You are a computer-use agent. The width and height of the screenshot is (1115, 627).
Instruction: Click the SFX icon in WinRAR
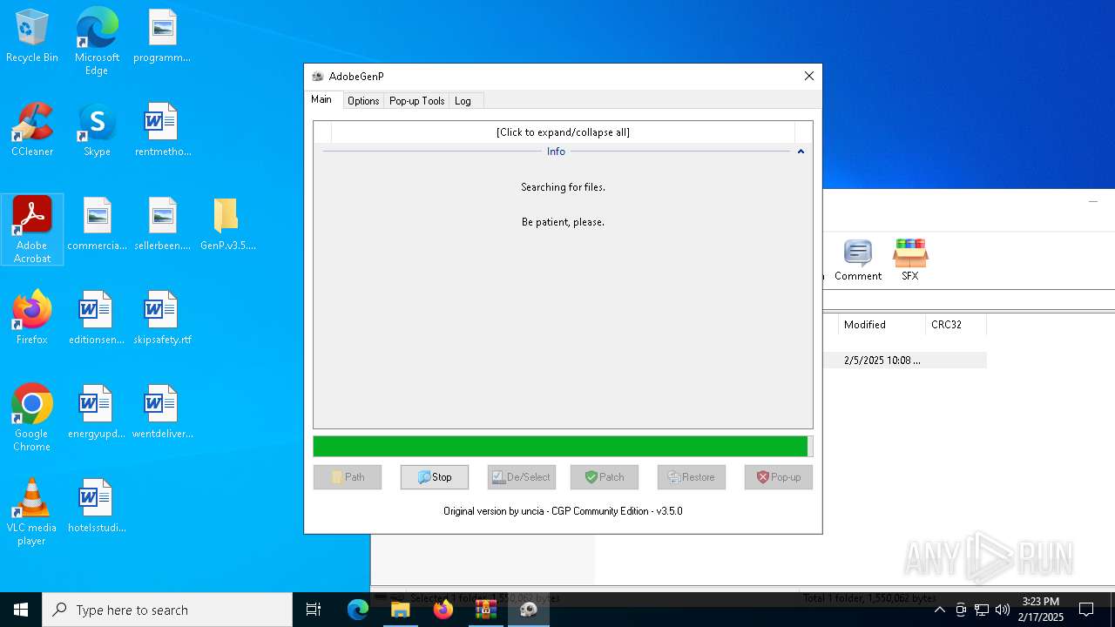coord(910,260)
